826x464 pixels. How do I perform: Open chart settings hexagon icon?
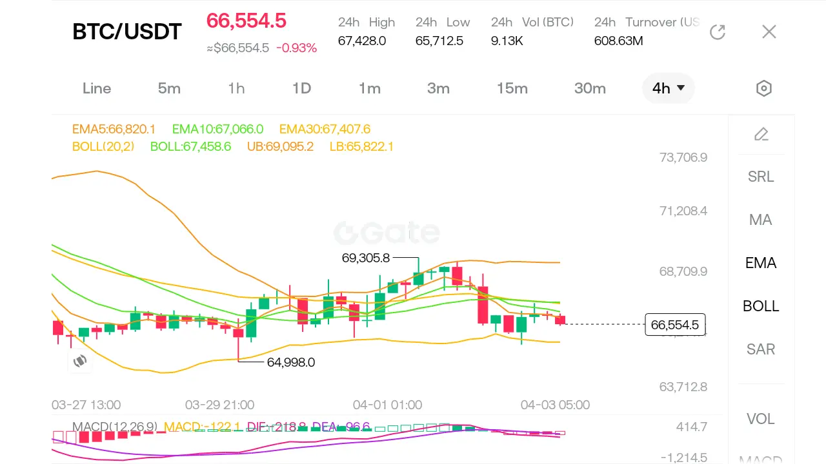pos(764,88)
